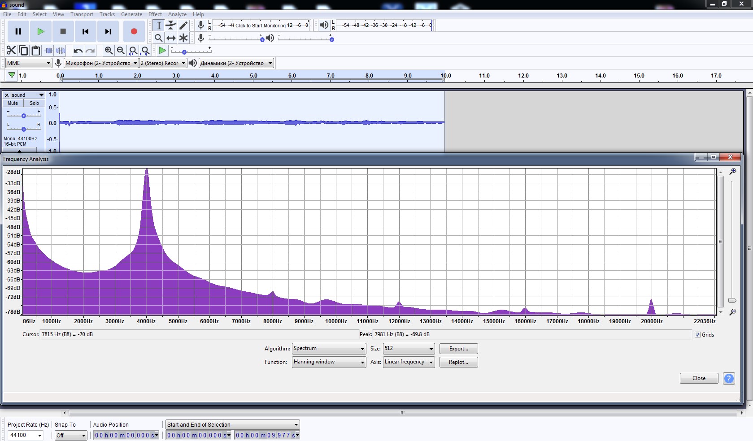Click the Paste clipboard icon
The height and width of the screenshot is (441, 753).
[35, 51]
